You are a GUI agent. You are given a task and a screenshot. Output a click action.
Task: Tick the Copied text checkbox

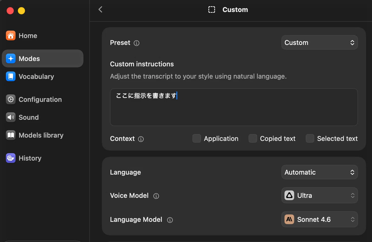coord(253,139)
